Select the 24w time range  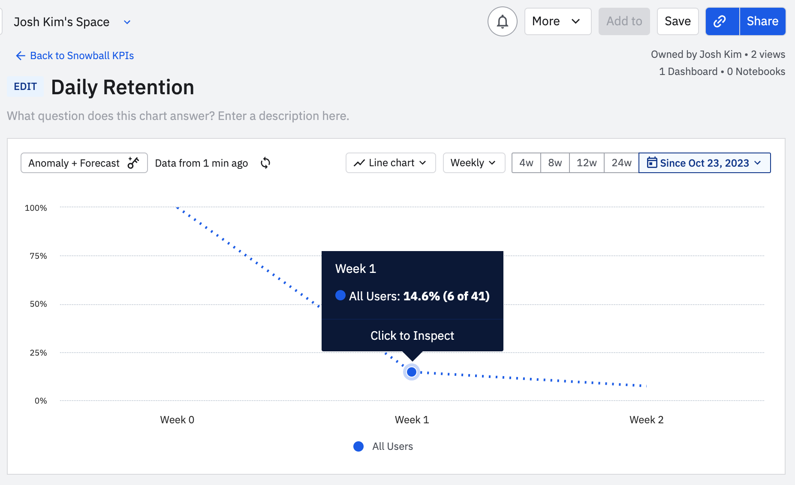point(621,163)
